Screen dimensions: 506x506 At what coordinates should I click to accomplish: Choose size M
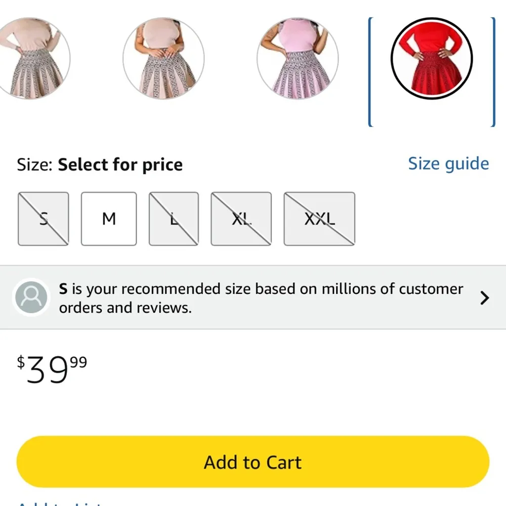click(x=108, y=219)
